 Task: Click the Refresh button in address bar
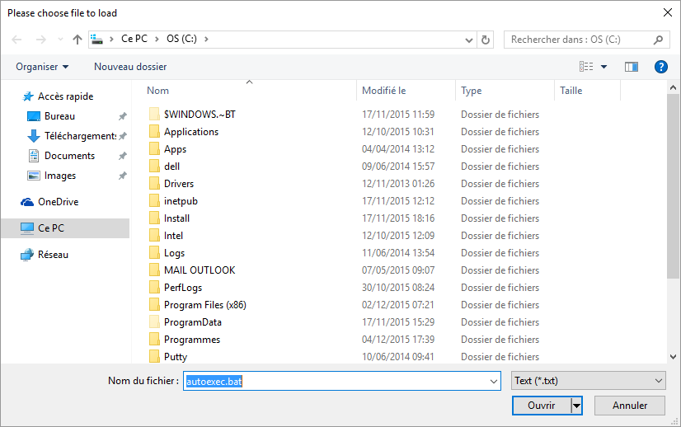(486, 40)
